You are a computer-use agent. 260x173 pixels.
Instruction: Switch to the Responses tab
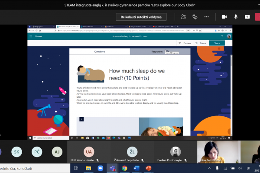(x=160, y=51)
